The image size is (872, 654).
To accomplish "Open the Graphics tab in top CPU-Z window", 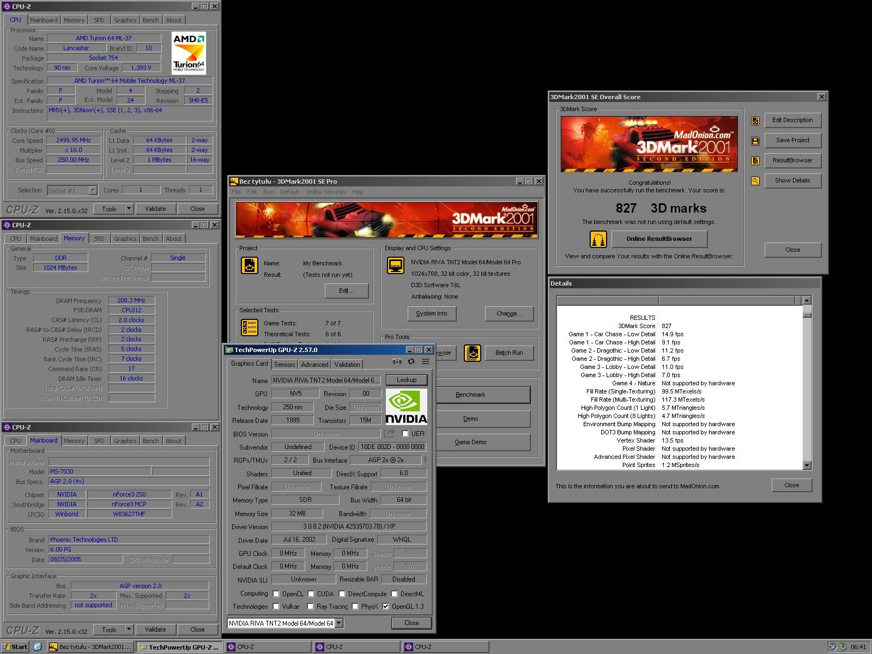I will [x=125, y=20].
